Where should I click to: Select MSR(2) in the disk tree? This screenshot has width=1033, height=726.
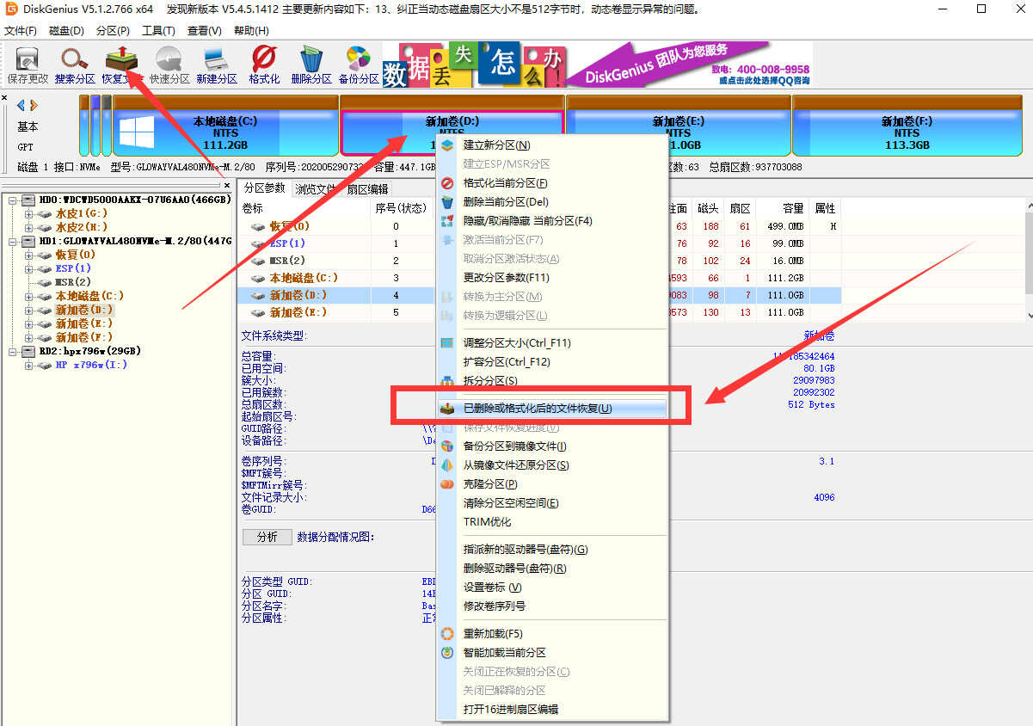point(73,282)
